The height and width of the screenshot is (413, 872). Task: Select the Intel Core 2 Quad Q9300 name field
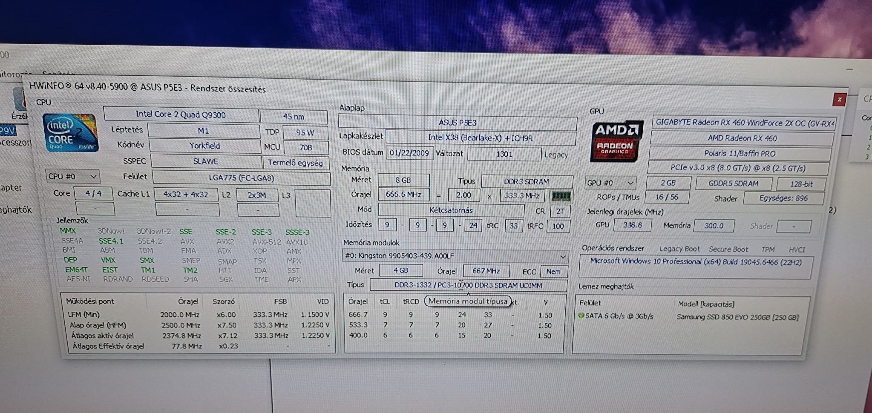pyautogui.click(x=181, y=115)
